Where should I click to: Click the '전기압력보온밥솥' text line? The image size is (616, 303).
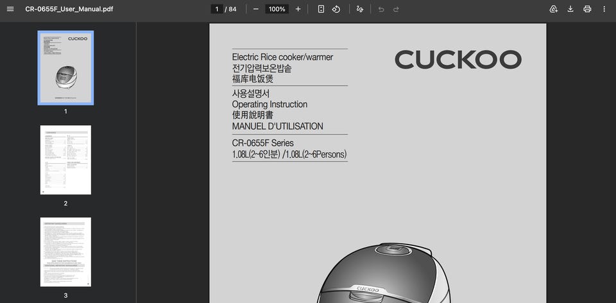262,69
